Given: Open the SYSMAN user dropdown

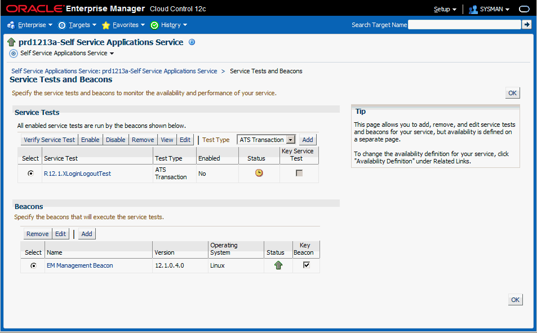Looking at the screenshot, I should [x=495, y=9].
